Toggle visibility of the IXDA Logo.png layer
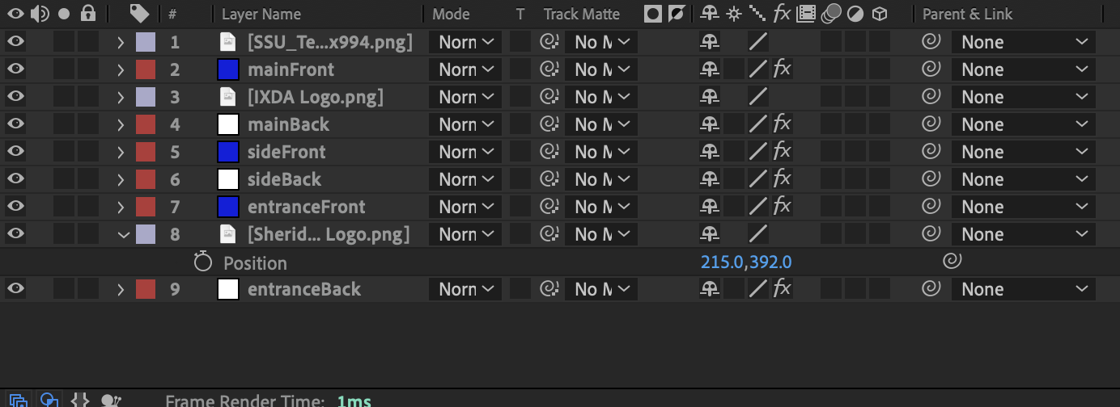1120x407 pixels. coord(15,97)
